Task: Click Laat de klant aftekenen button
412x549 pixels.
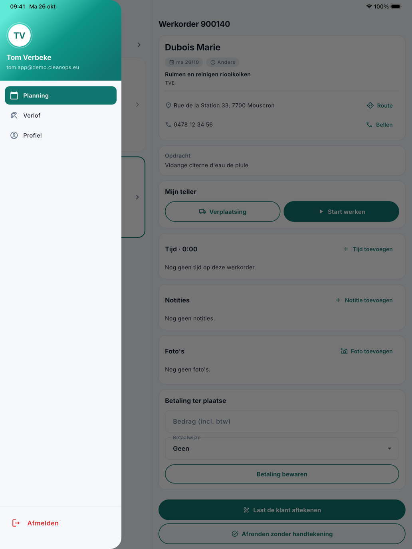Action: click(282, 510)
